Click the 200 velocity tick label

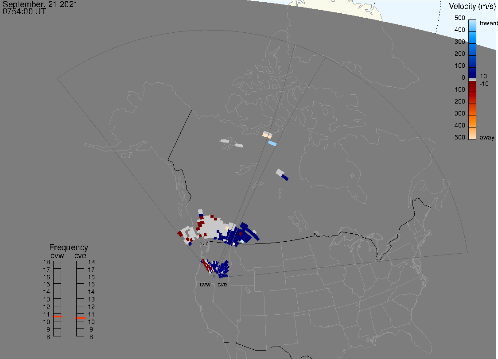click(459, 54)
